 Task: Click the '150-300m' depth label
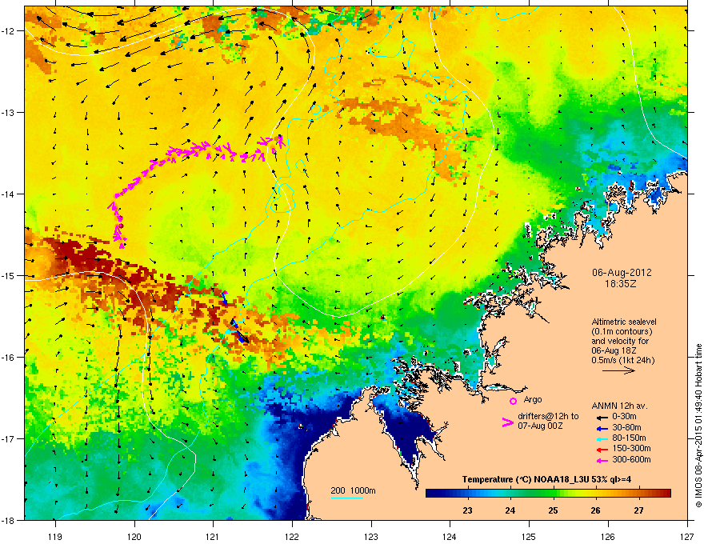pos(631,448)
